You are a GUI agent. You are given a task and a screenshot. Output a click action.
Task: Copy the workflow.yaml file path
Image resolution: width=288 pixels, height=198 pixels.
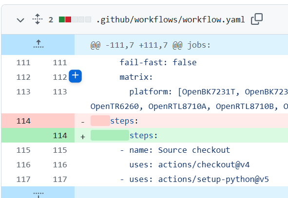tap(257, 19)
